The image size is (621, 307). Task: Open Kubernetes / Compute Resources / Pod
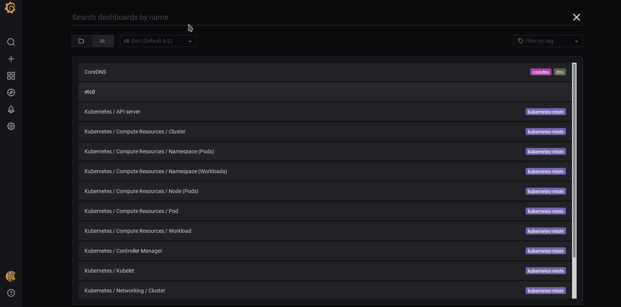[x=325, y=211]
